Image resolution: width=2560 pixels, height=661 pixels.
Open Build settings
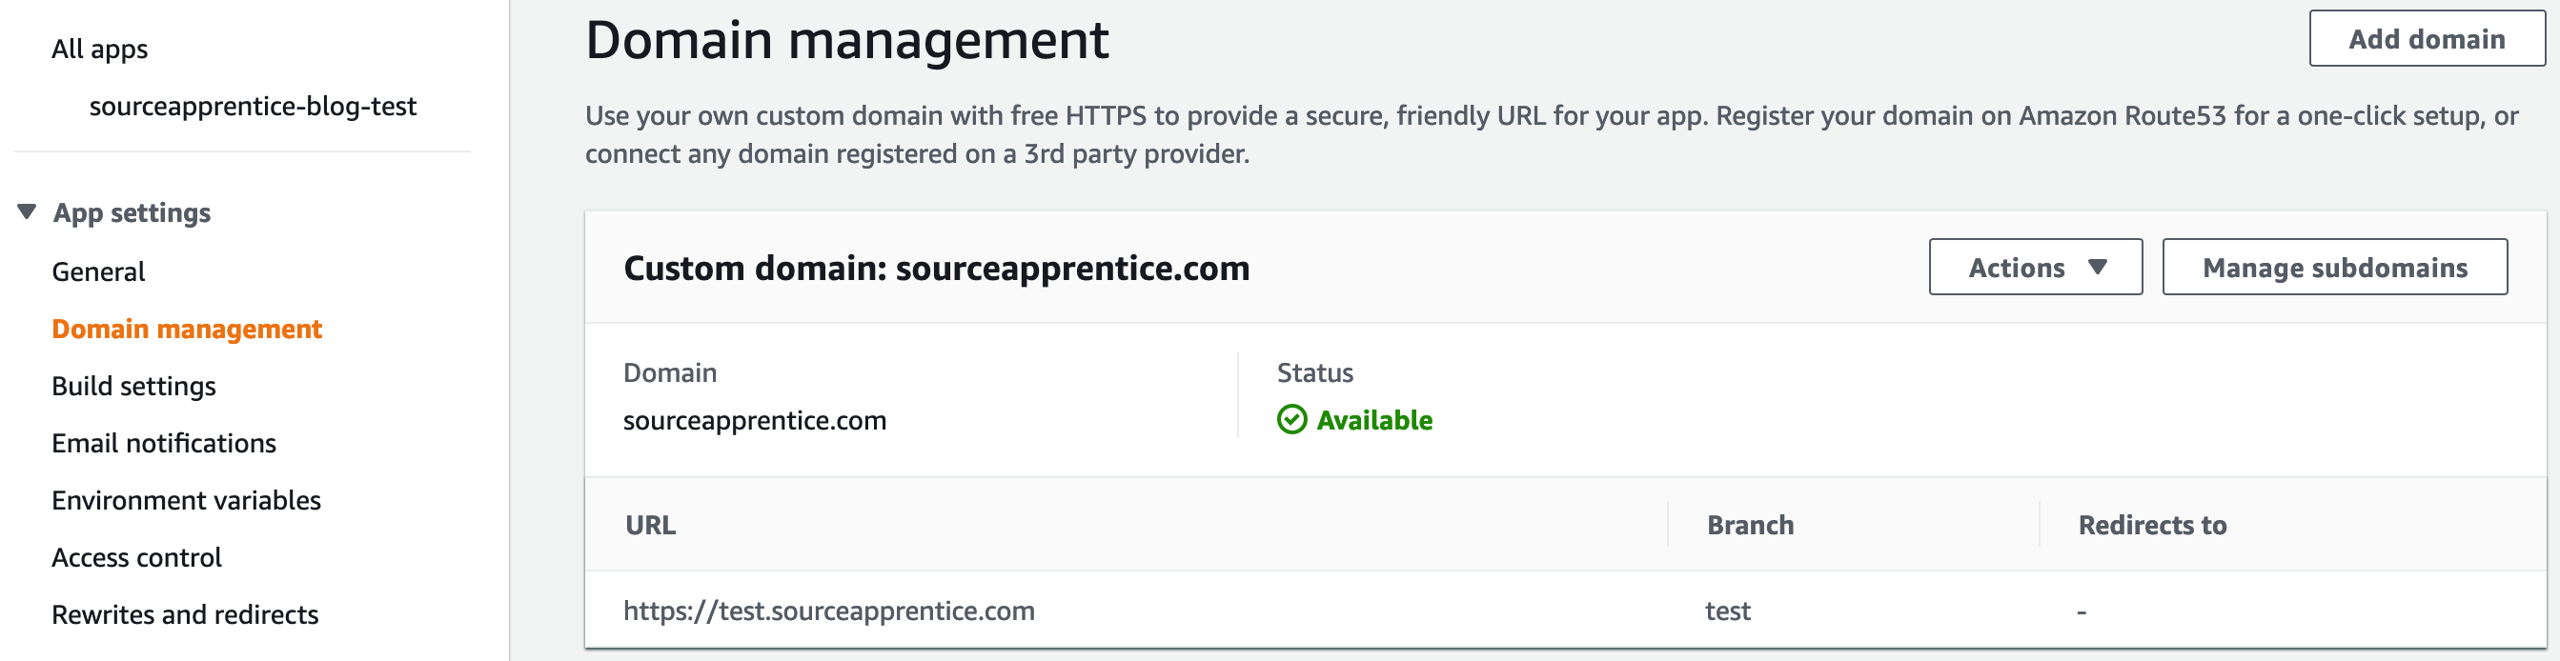coord(134,386)
